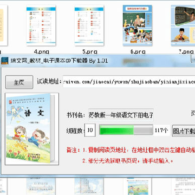
Task: Click the 7.png file name label
Action: coord(186,52)
